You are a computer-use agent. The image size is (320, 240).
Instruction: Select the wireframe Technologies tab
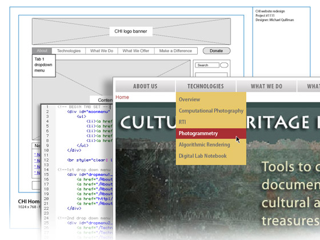coord(69,51)
